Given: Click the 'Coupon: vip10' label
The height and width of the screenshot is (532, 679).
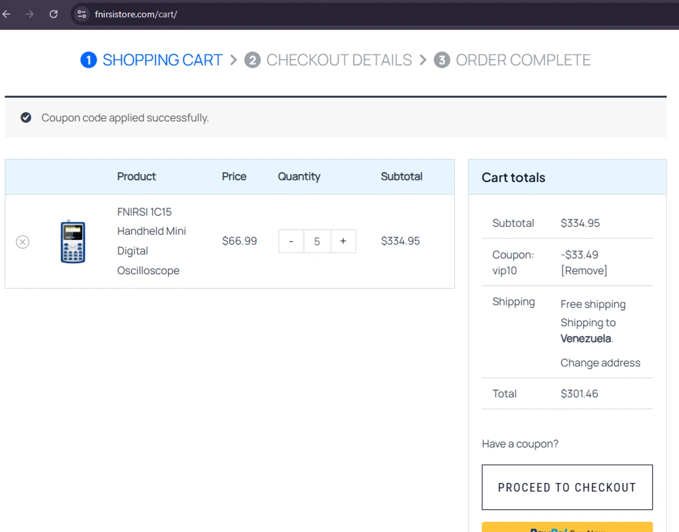Looking at the screenshot, I should (x=513, y=262).
